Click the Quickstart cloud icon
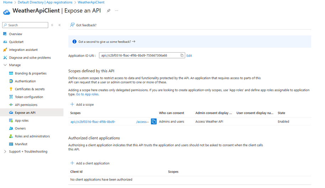 click(x=5, y=42)
